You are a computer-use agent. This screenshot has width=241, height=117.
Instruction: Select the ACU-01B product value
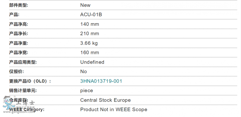tap(91, 15)
